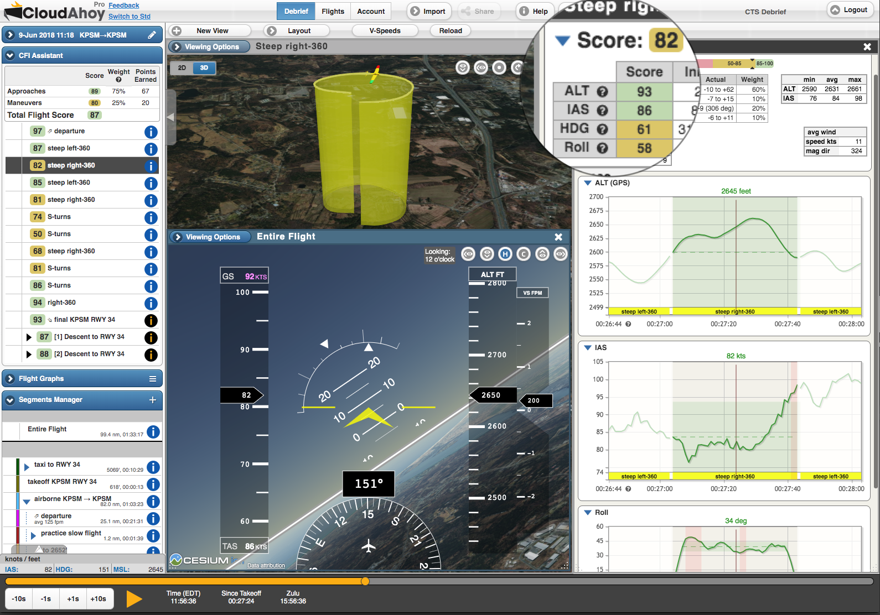This screenshot has width=880, height=615.
Task: Expand Viewing Options in 3D map panel
Action: click(209, 47)
